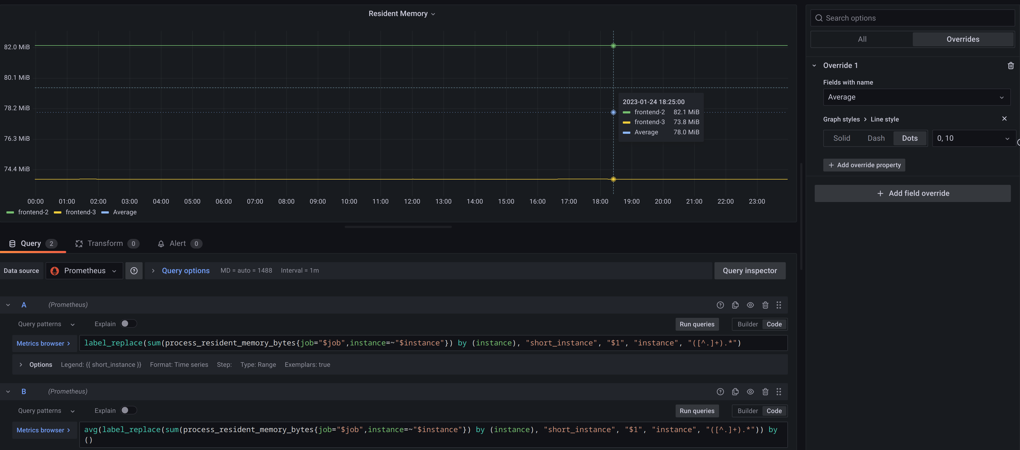The image size is (1020, 450).
Task: Click the search magnifier in the options panel
Action: (818, 18)
